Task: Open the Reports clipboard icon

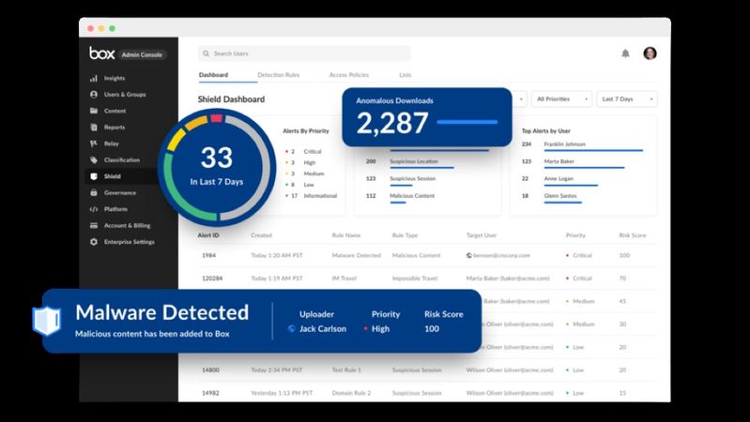Action: coord(94,128)
